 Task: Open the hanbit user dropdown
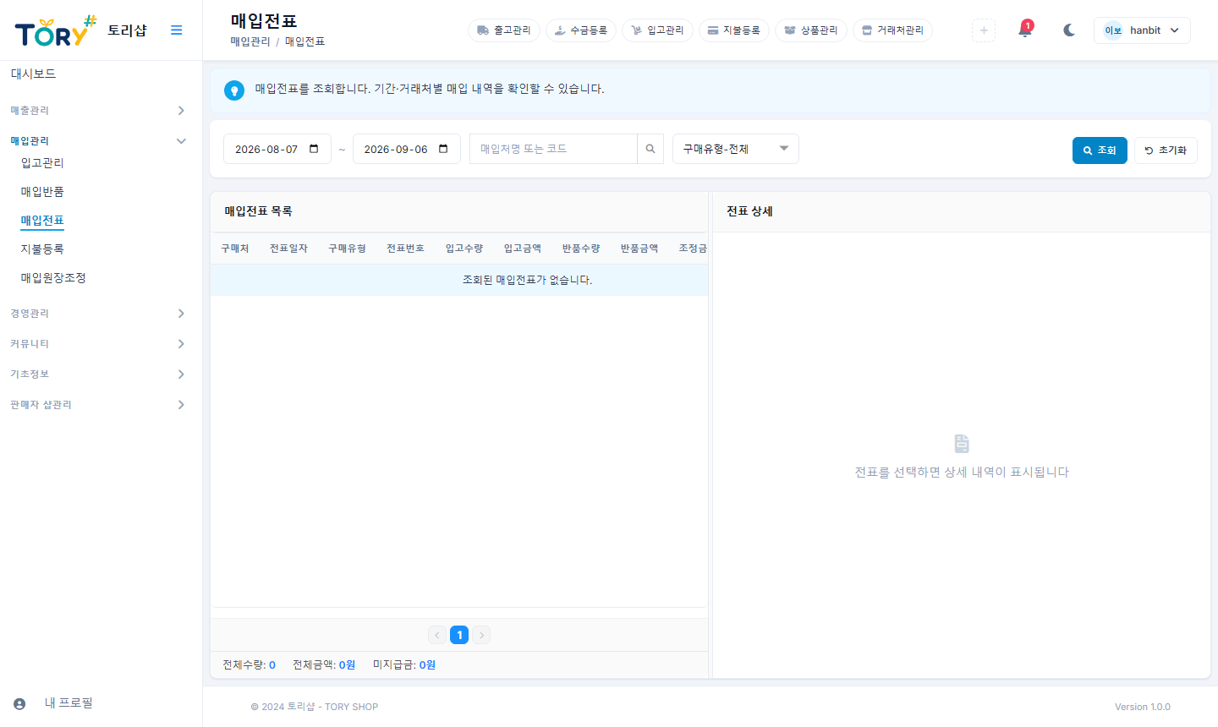click(x=1142, y=30)
